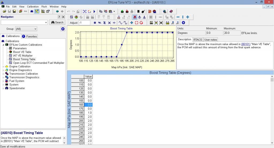Apply the multiply adjust operator
The height and width of the screenshot is (148, 274).
(109, 23)
